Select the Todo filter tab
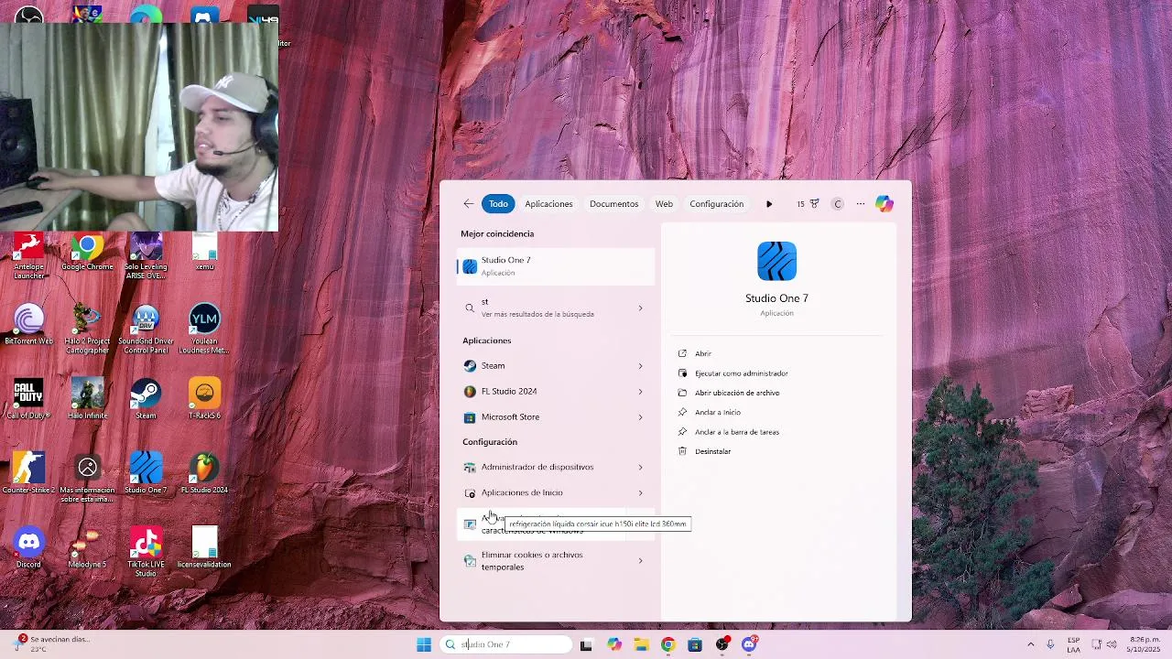Screen dimensions: 1172x659 498,204
